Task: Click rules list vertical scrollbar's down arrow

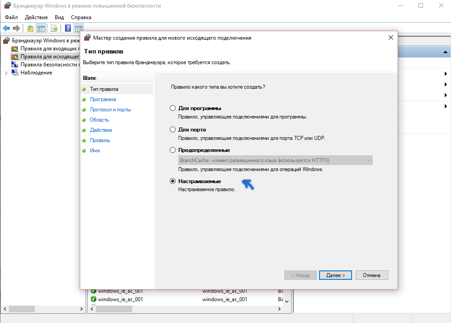Action: click(x=287, y=302)
